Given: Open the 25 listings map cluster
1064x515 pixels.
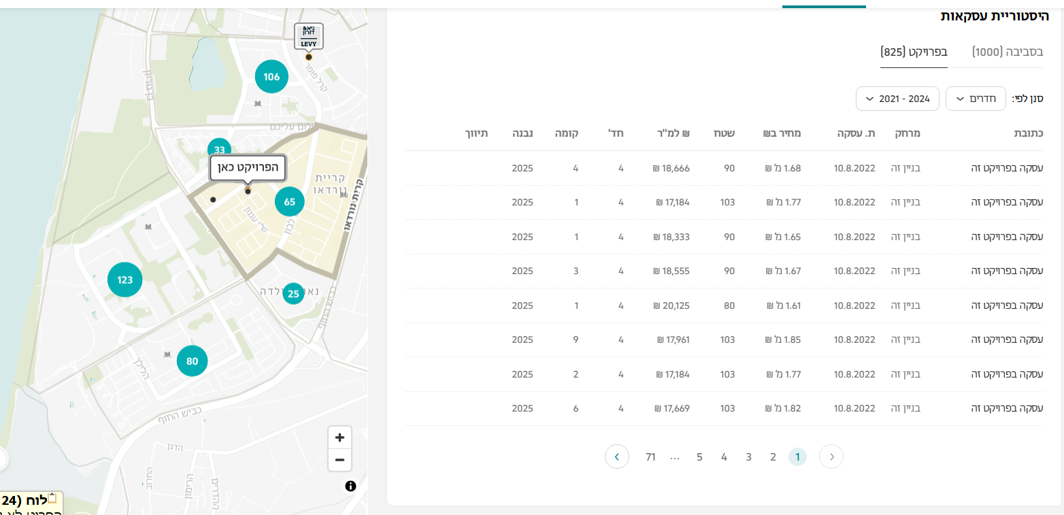Looking at the screenshot, I should (293, 294).
